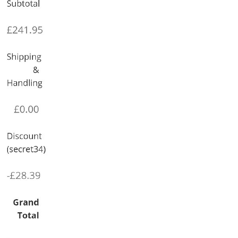Click the Subtotal label
Screen dimensions: 238x238
click(x=23, y=4)
